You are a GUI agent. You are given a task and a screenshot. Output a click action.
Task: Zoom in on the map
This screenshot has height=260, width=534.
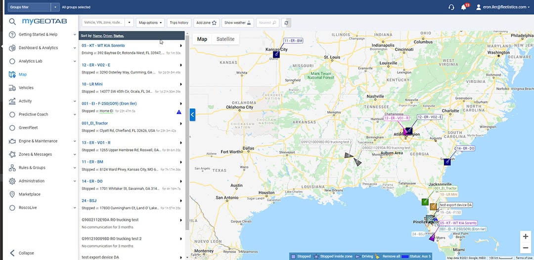525,236
